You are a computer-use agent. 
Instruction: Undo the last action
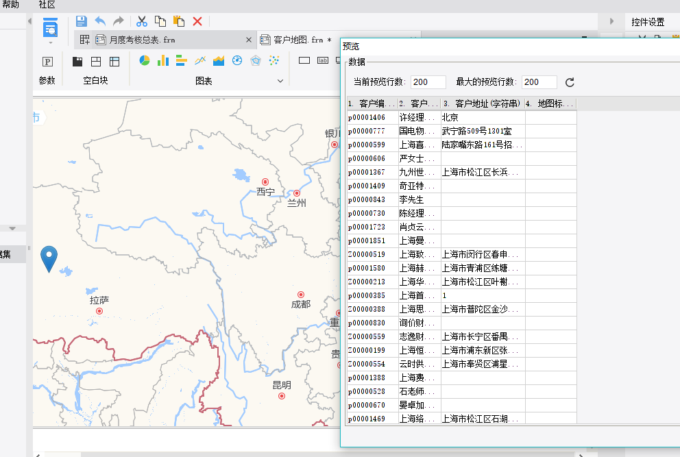[x=100, y=21]
